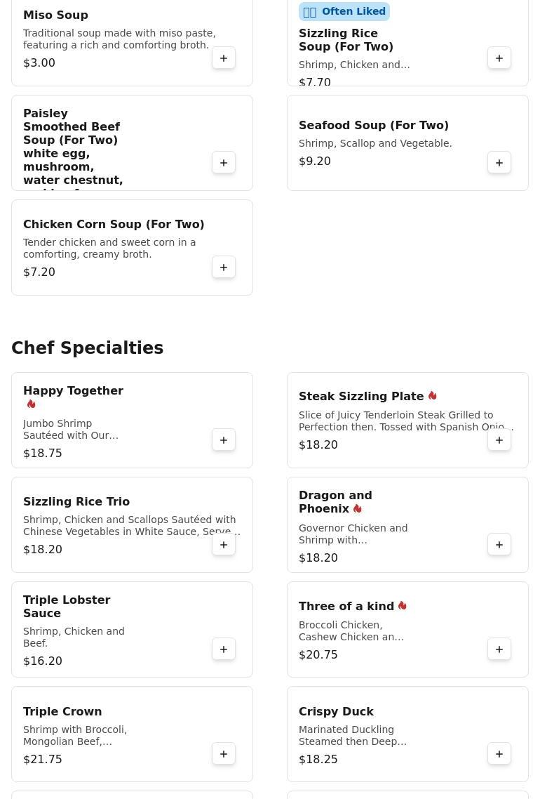This screenshot has height=799, width=540.
Task: Select the Chicken Corn Soup item card
Action: [x=132, y=247]
